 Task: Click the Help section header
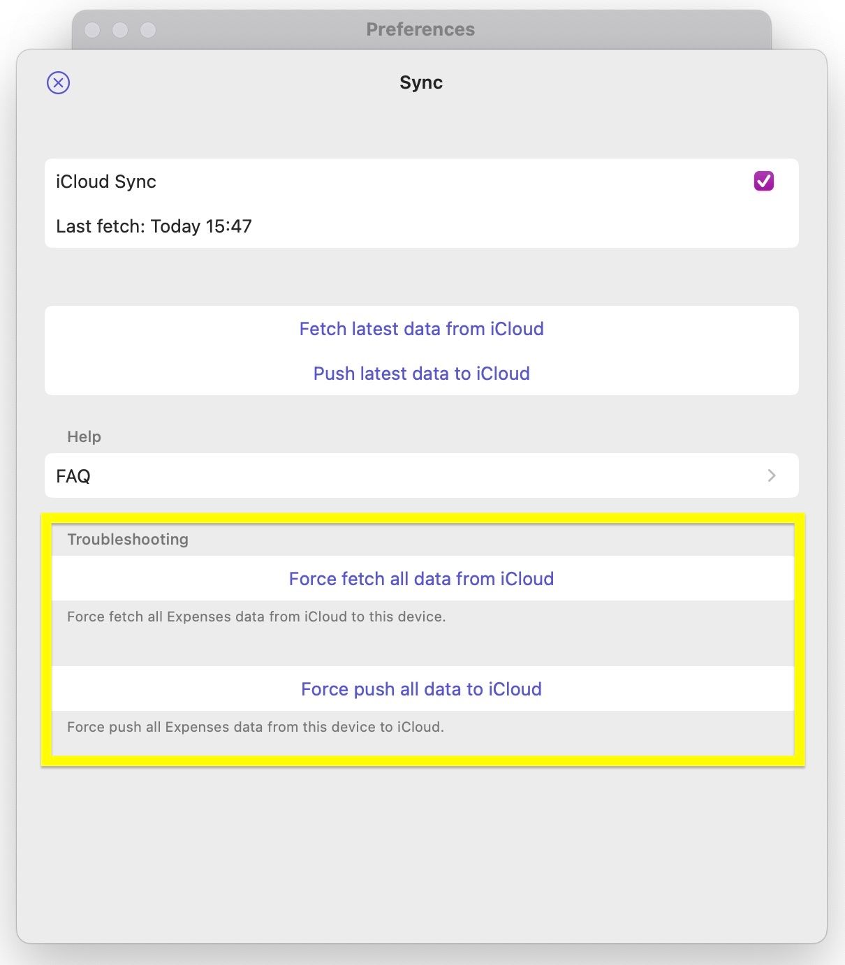[x=84, y=436]
